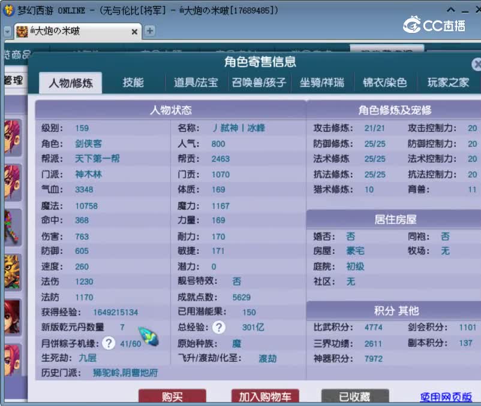
Task: Click the 三界功绩 value 2611
Action: point(373,344)
